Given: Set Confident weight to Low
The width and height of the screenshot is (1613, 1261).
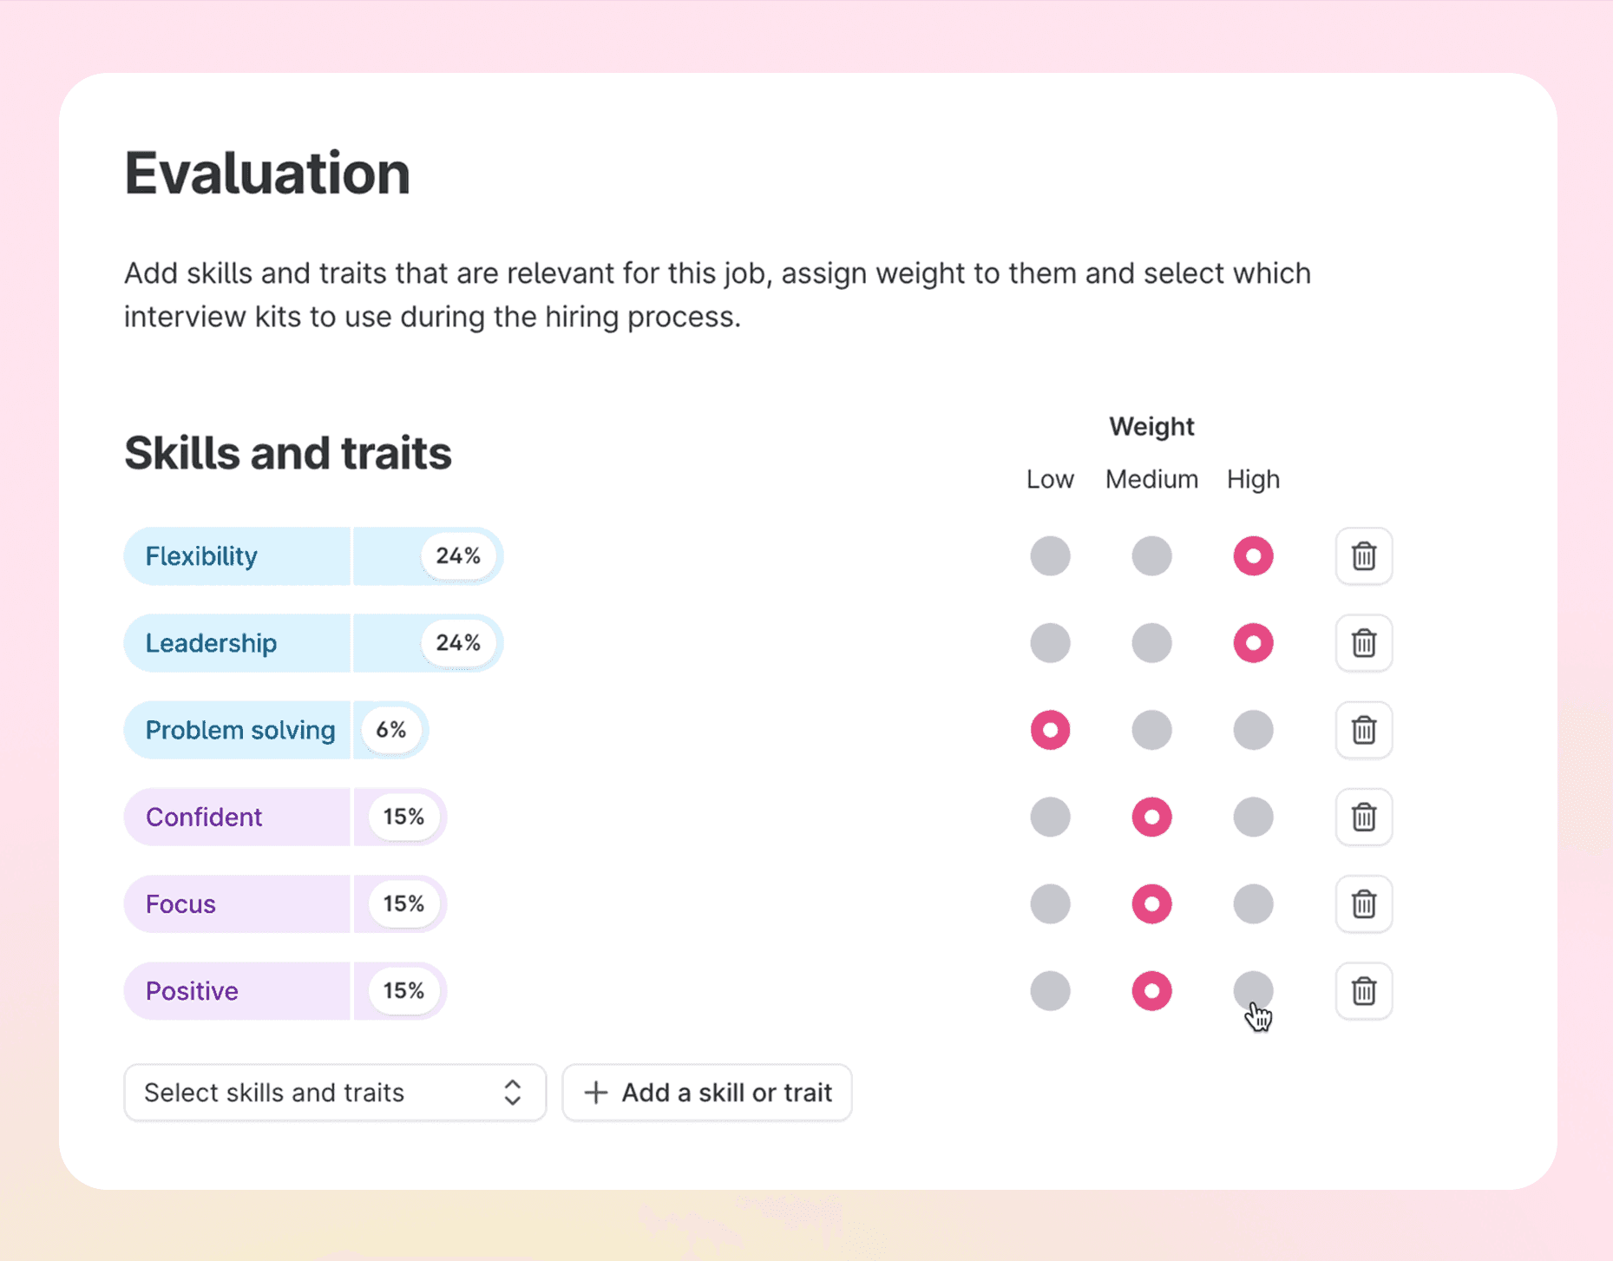Looking at the screenshot, I should [1050, 817].
